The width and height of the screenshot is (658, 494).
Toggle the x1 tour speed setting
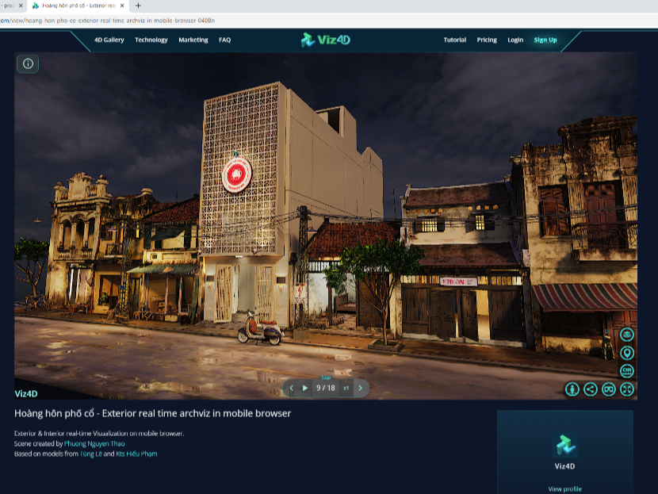(x=346, y=389)
